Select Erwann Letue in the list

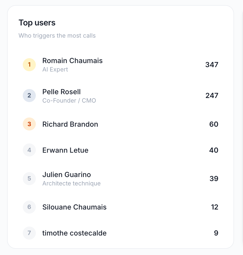120,150
